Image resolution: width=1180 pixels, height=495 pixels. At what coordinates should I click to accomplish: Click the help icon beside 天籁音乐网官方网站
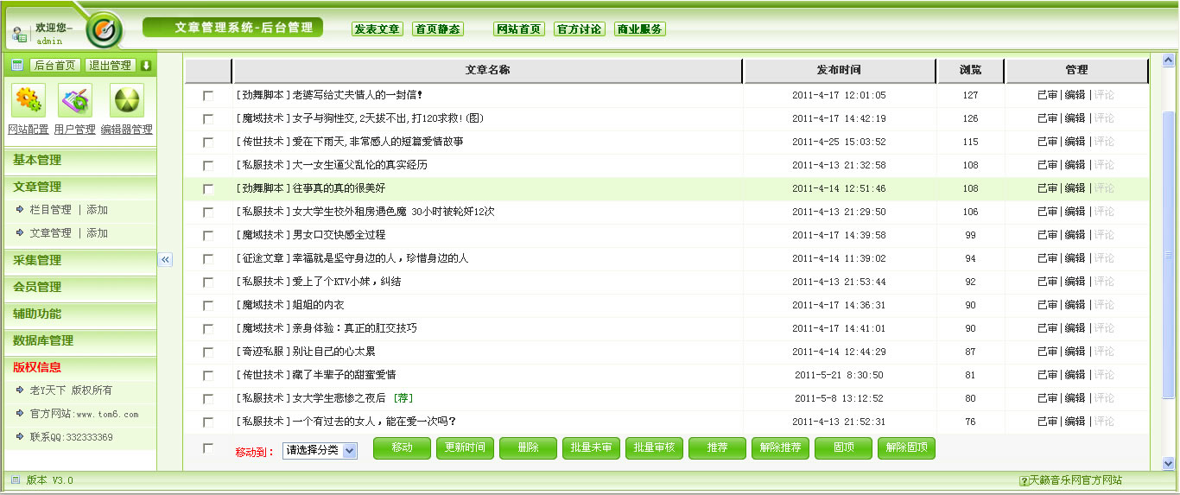pyautogui.click(x=1024, y=480)
